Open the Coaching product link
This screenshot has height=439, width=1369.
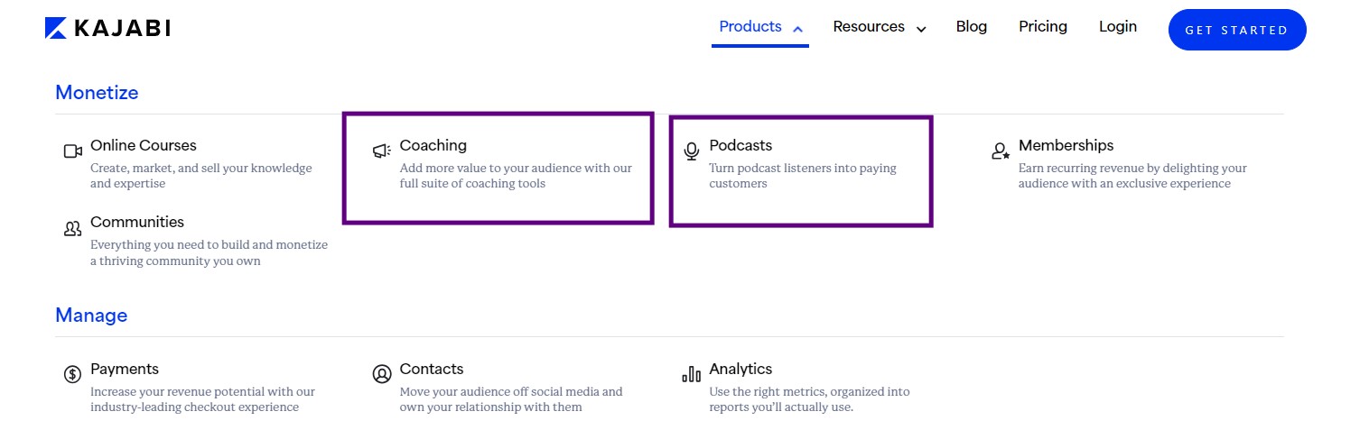433,145
